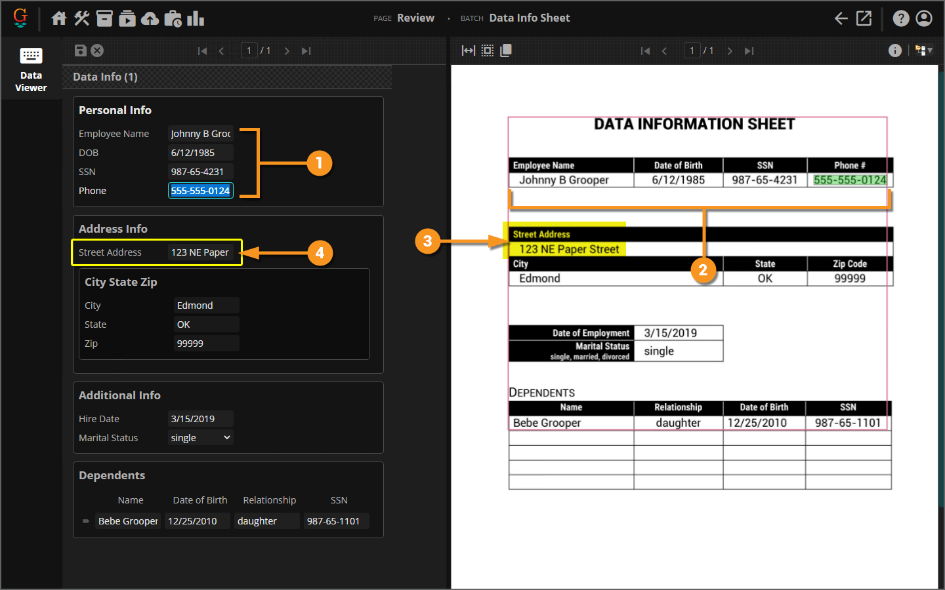Go to previous page in document viewer

pyautogui.click(x=665, y=51)
